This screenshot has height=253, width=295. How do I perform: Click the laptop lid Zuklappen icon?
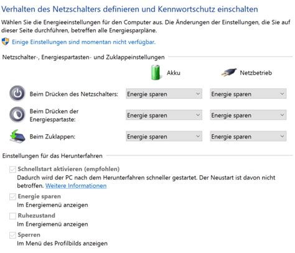tap(17, 136)
